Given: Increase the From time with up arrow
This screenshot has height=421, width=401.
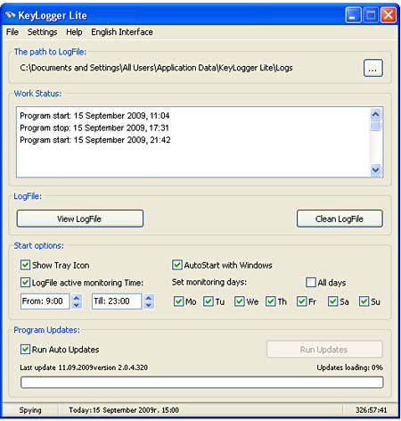Looking at the screenshot, I should point(77,298).
